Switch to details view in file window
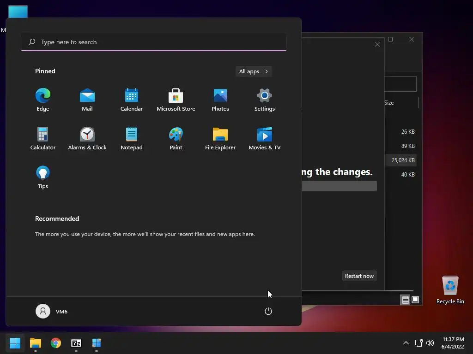 coord(405,300)
